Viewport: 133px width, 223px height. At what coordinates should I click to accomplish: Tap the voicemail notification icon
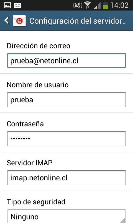click(x=17, y=5)
